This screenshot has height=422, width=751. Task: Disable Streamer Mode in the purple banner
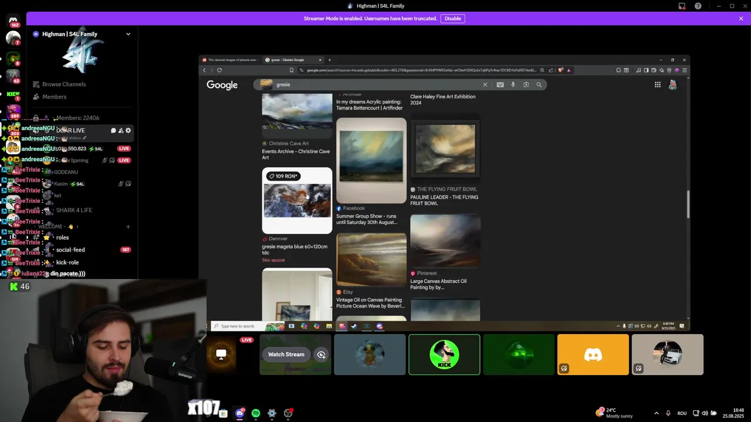[x=452, y=18]
